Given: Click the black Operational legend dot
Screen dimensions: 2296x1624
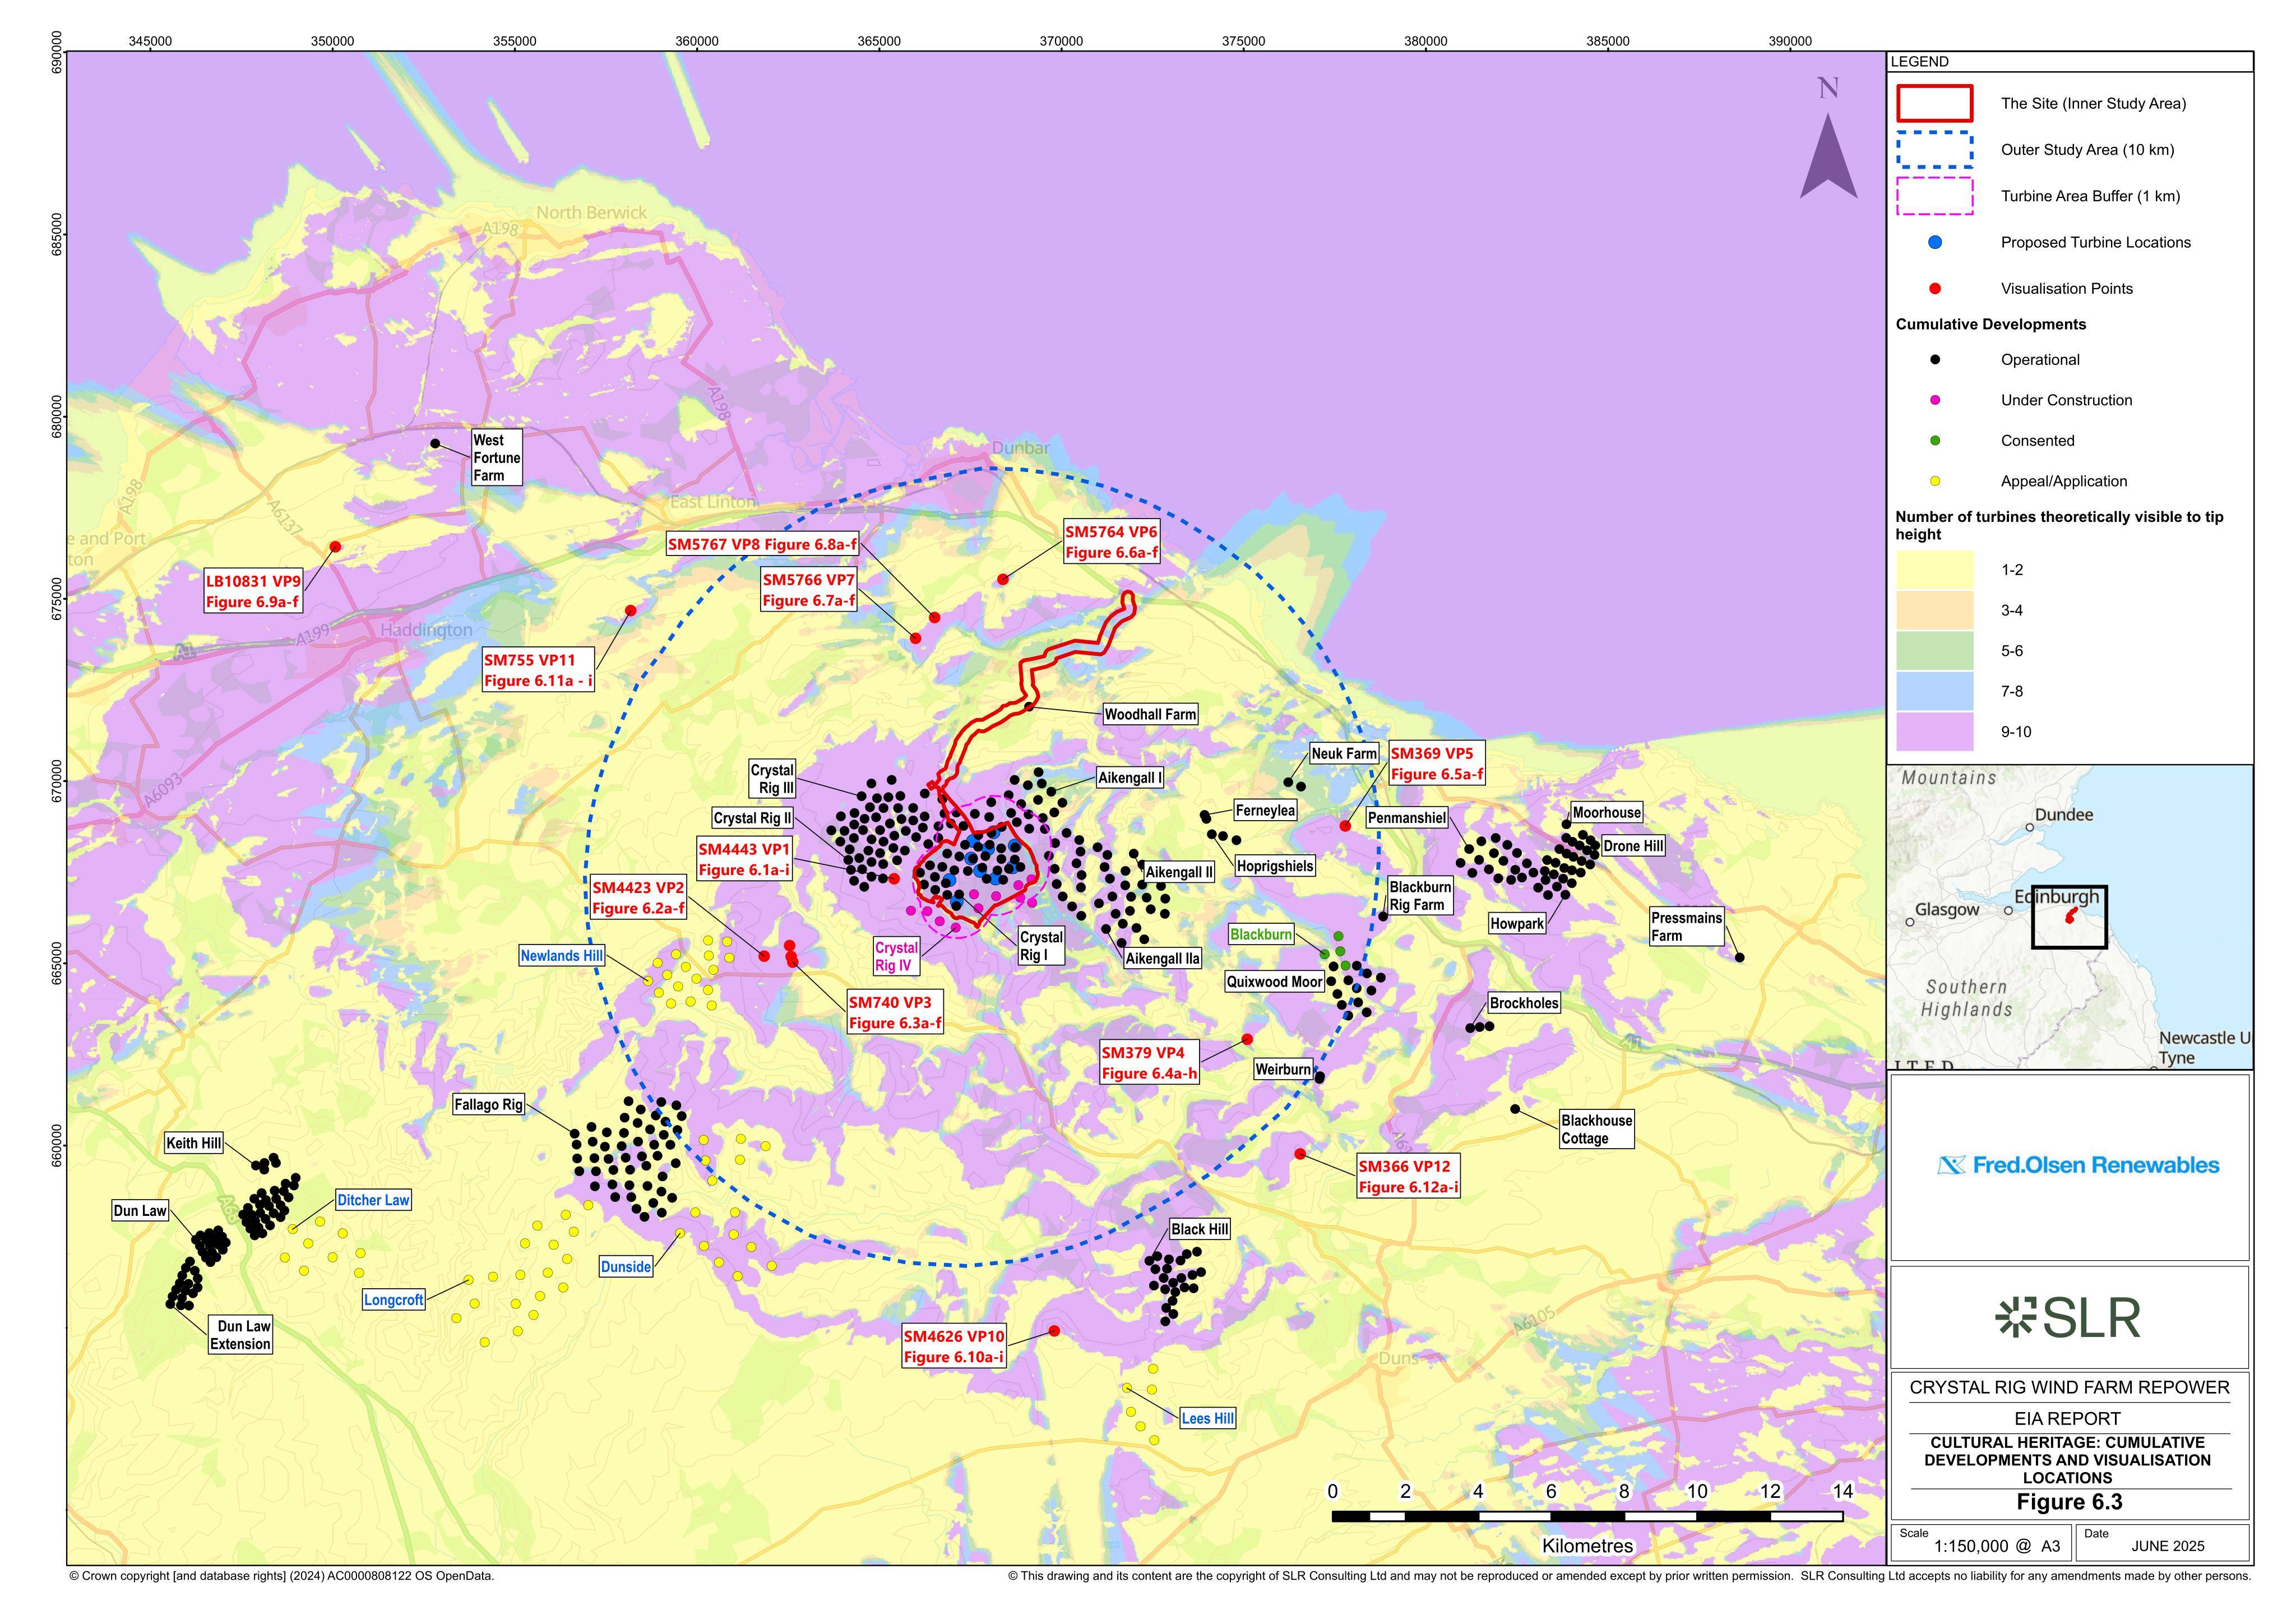Looking at the screenshot, I should coord(1935,360).
